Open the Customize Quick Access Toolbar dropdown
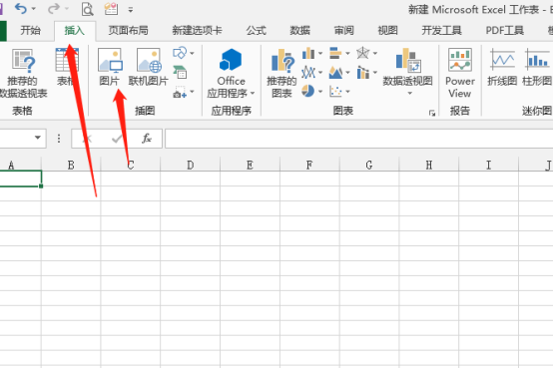 (131, 10)
